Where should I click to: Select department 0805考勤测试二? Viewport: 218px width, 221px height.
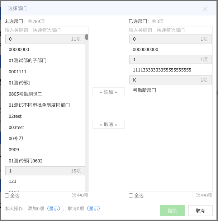point(25,94)
